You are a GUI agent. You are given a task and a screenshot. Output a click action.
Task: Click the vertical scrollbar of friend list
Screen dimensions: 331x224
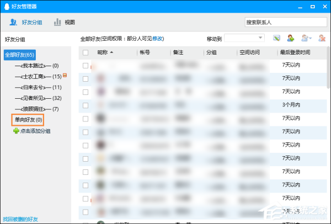(x=328, y=67)
